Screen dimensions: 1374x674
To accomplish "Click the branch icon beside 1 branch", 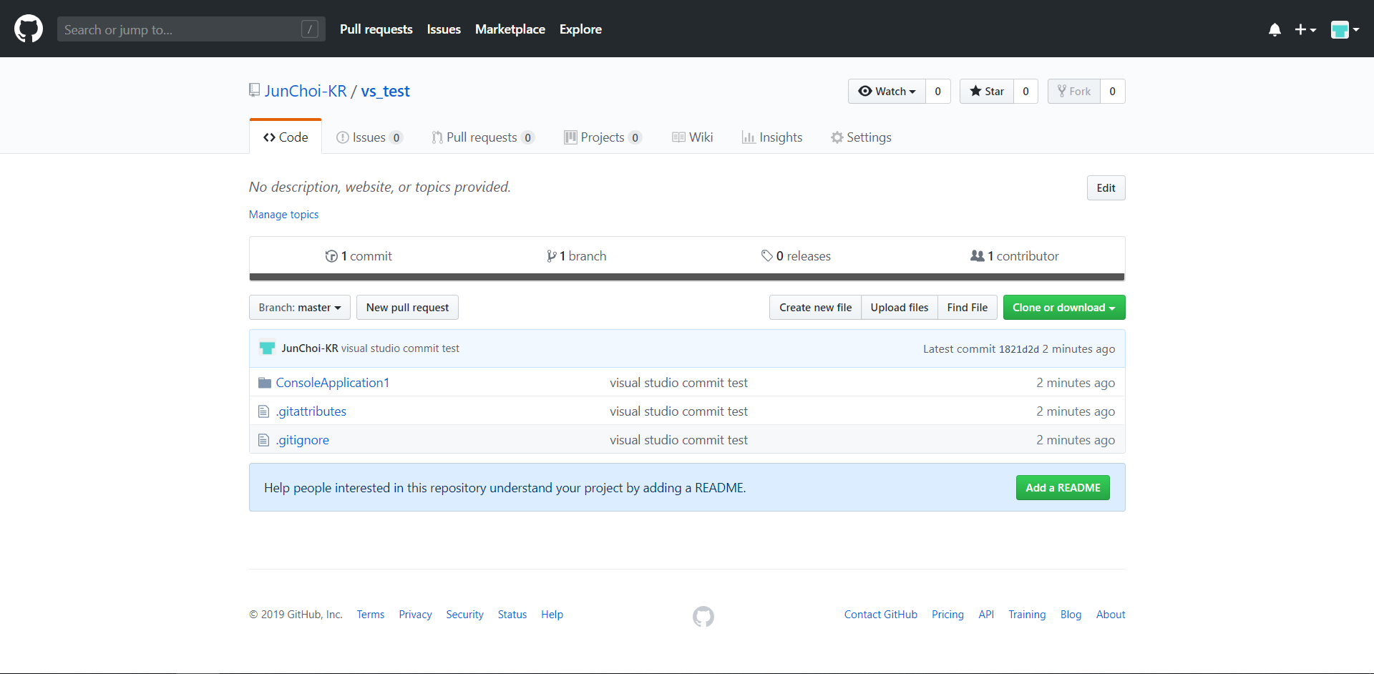I will 551,256.
